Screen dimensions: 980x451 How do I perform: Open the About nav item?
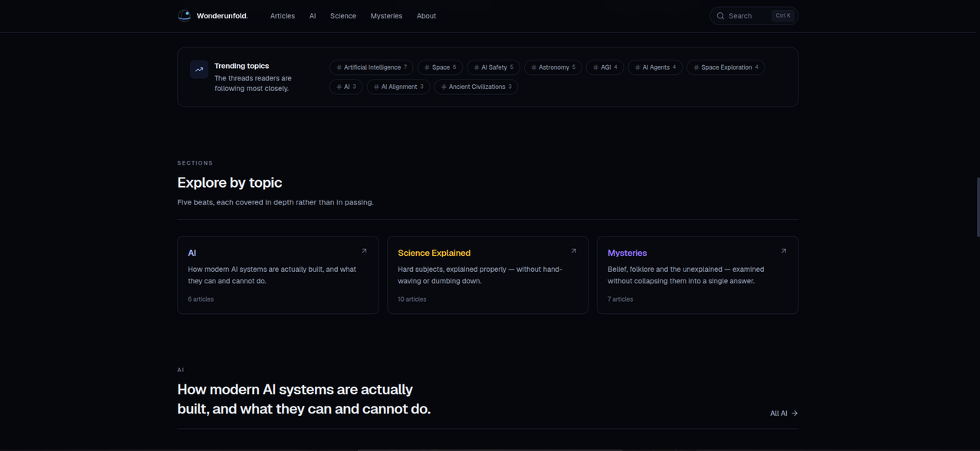(x=426, y=16)
